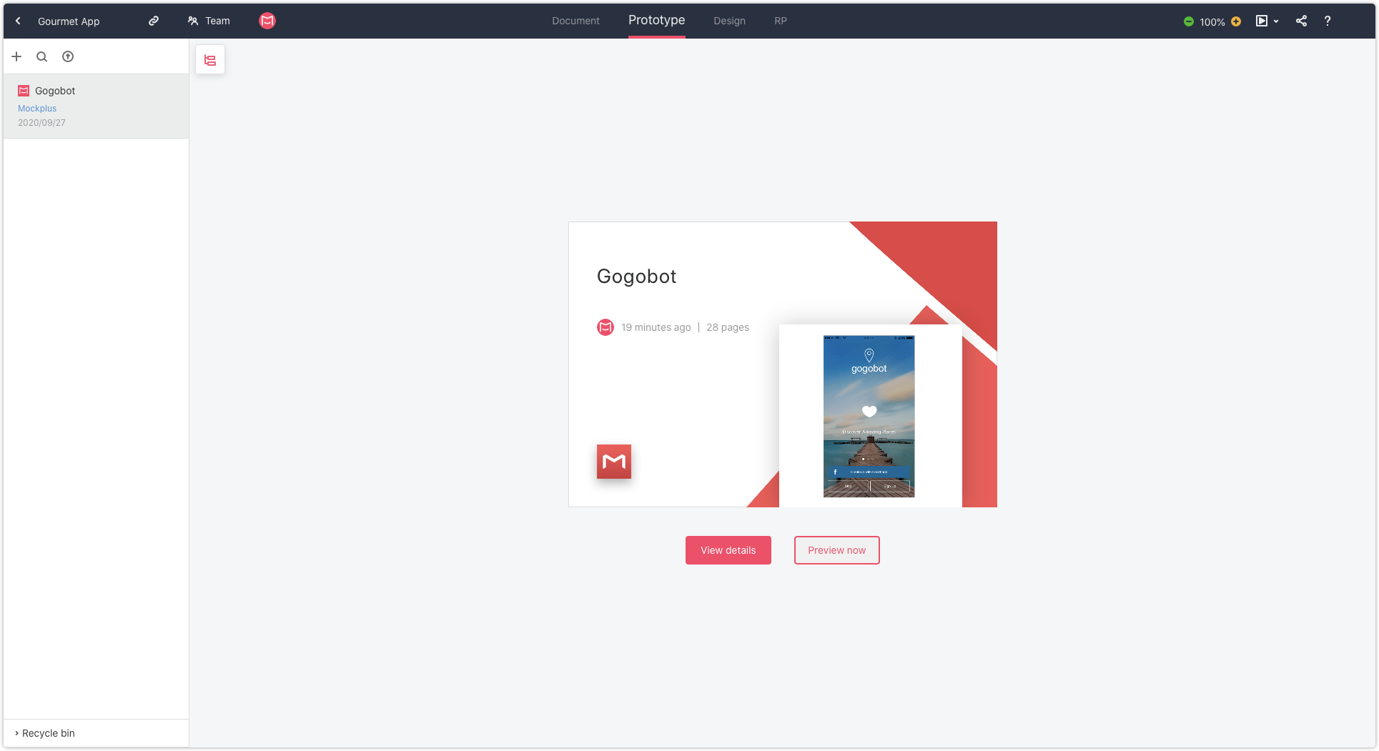1379x751 pixels.
Task: Click the Gogobot title on the card
Action: [x=636, y=277]
